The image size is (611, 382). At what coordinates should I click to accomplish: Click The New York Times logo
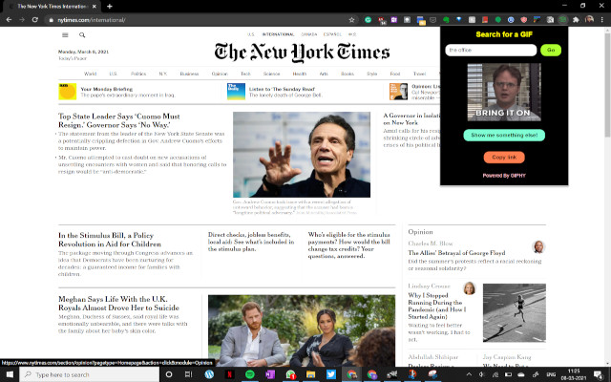[302, 53]
